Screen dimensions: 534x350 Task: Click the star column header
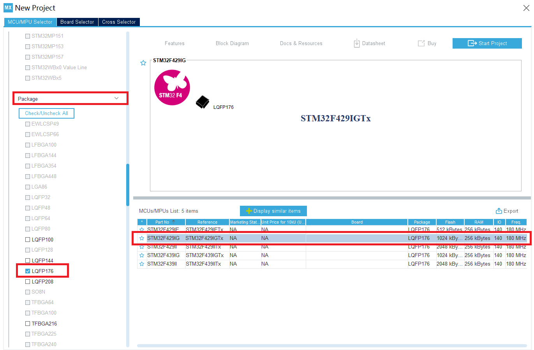tap(142, 222)
